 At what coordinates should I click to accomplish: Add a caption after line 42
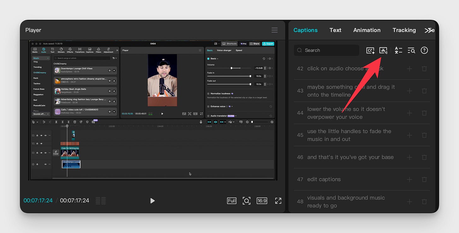410,69
